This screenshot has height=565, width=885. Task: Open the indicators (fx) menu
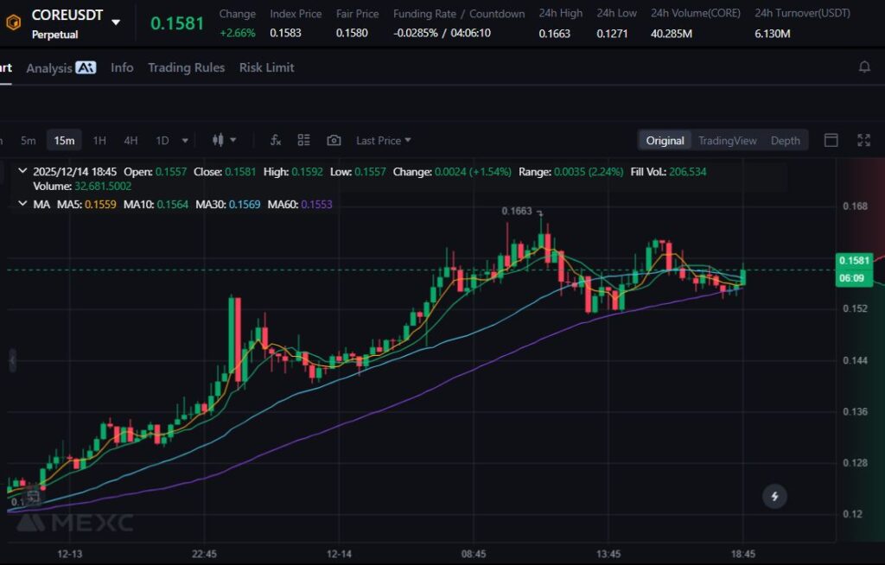(x=276, y=140)
